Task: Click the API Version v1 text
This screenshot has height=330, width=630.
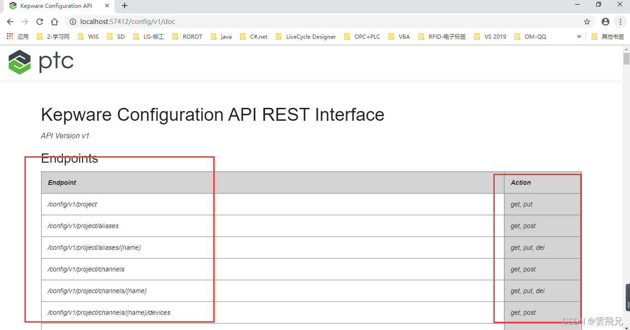Action: 65,136
